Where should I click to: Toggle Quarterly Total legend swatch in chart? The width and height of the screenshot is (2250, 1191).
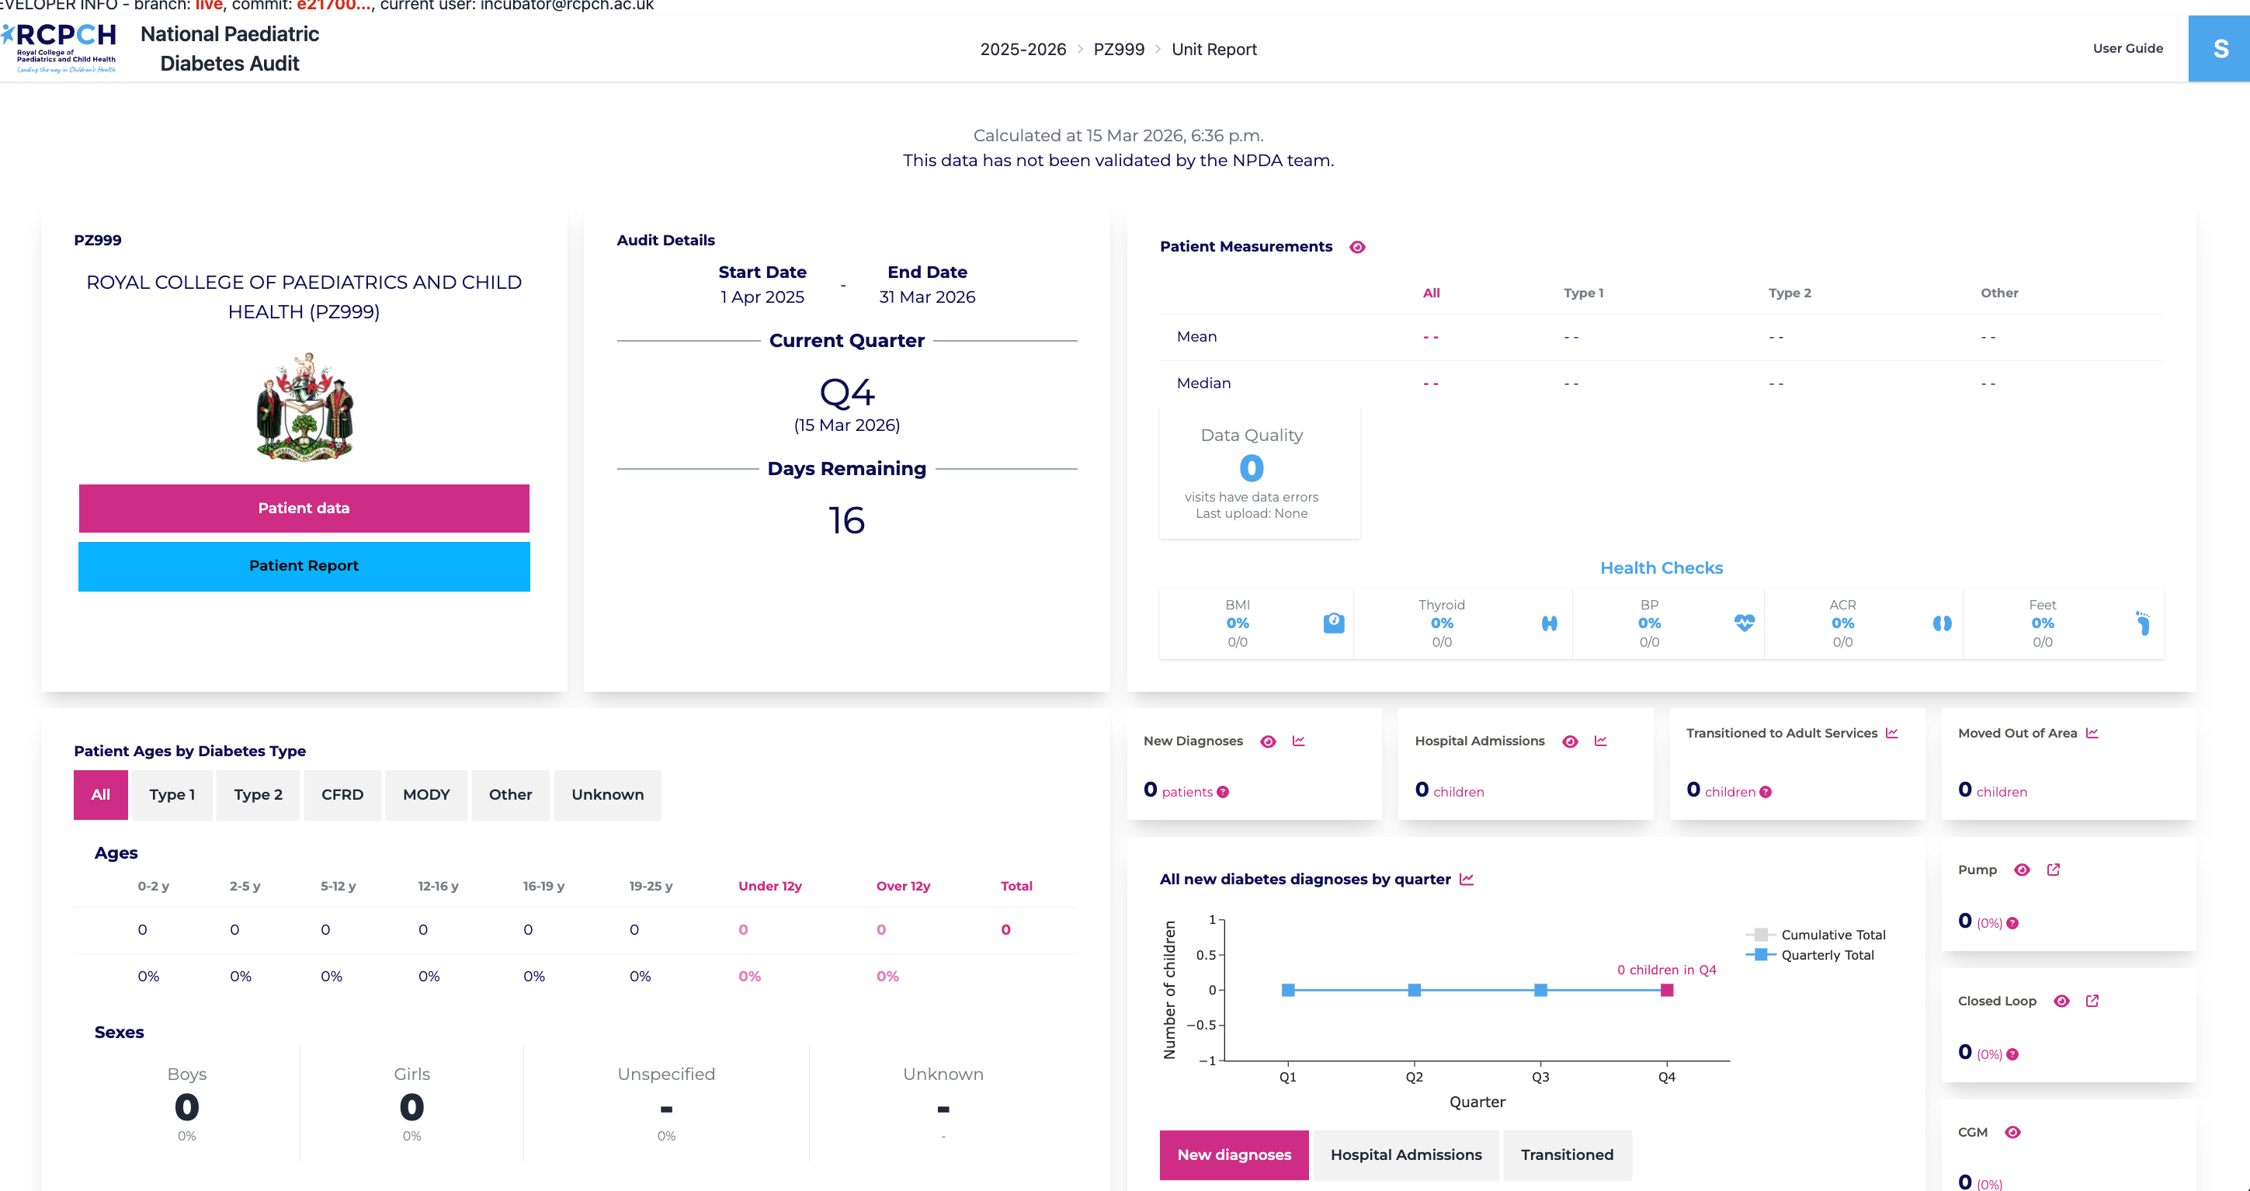(x=1761, y=954)
